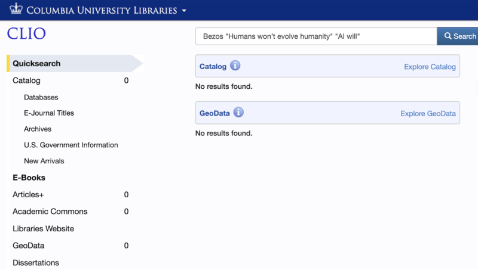478x270 pixels.
Task: Open the Columbia University Libraries header link
Action: coord(102,10)
